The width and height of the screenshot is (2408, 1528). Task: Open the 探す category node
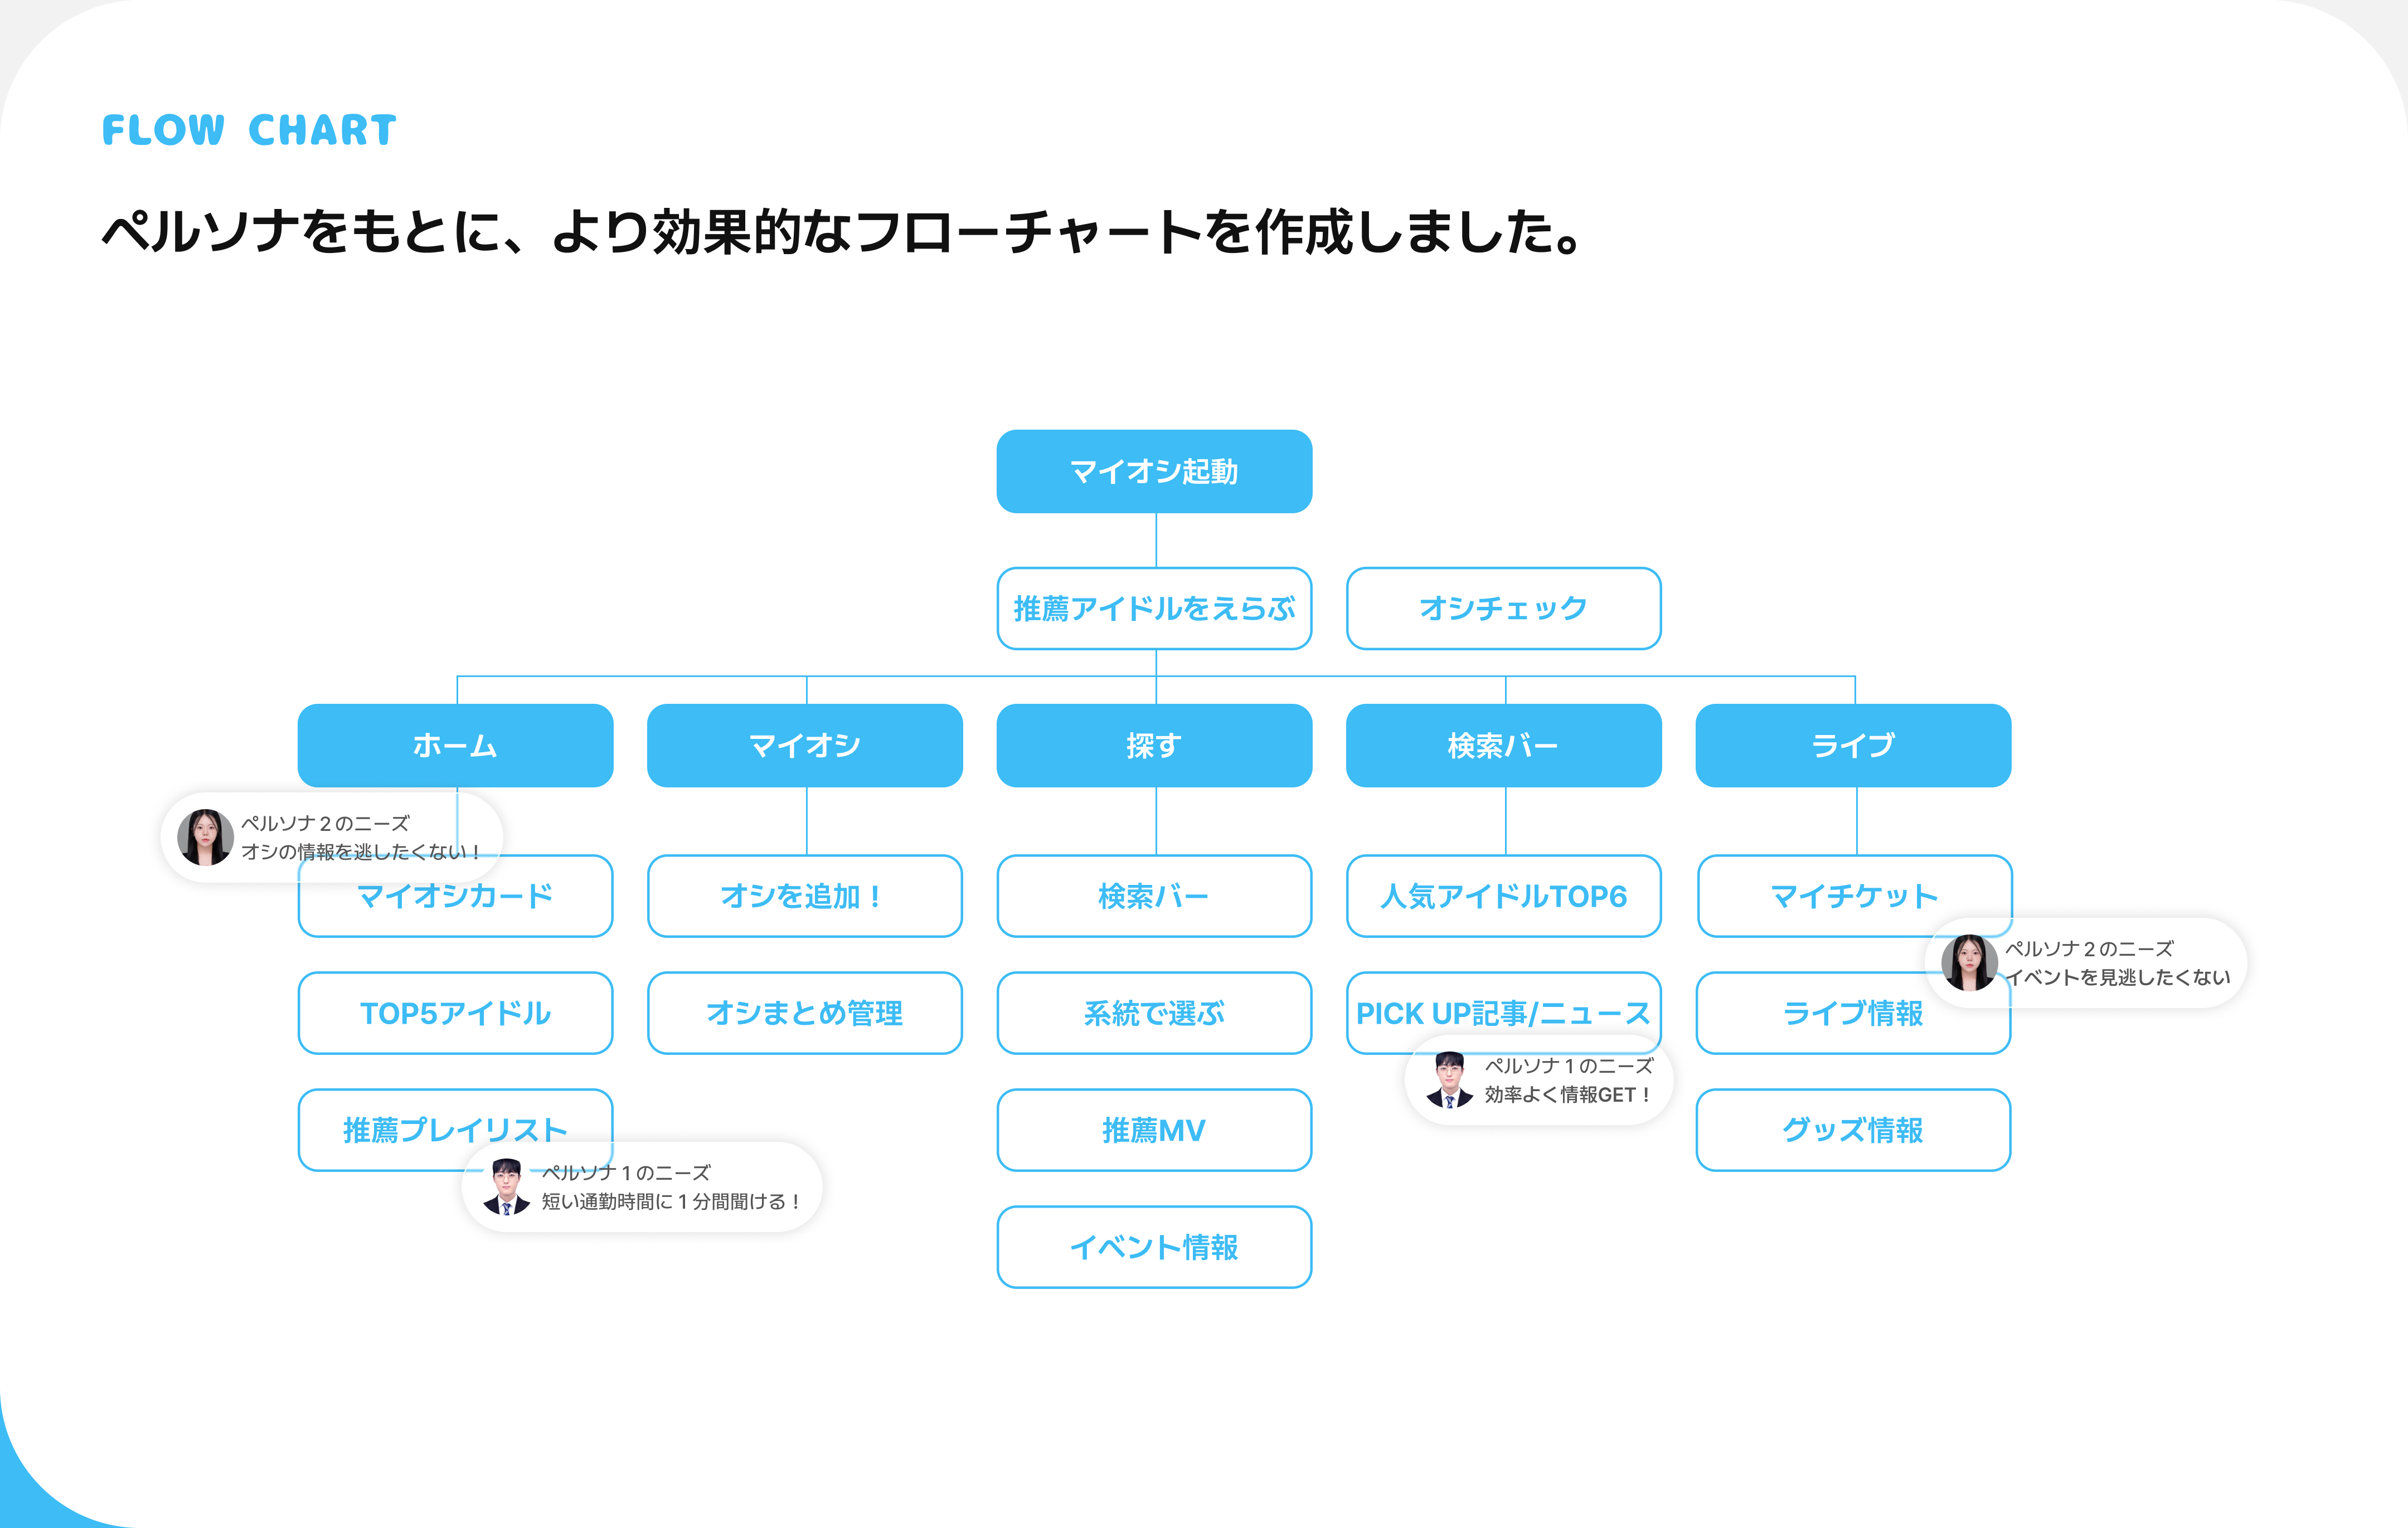point(1154,745)
